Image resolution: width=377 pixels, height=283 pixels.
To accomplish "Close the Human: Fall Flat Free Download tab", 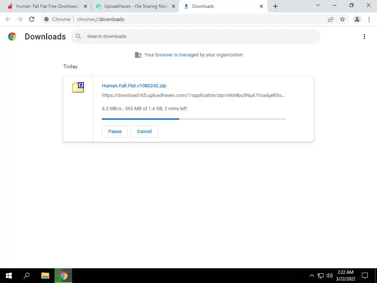I will [x=85, y=6].
